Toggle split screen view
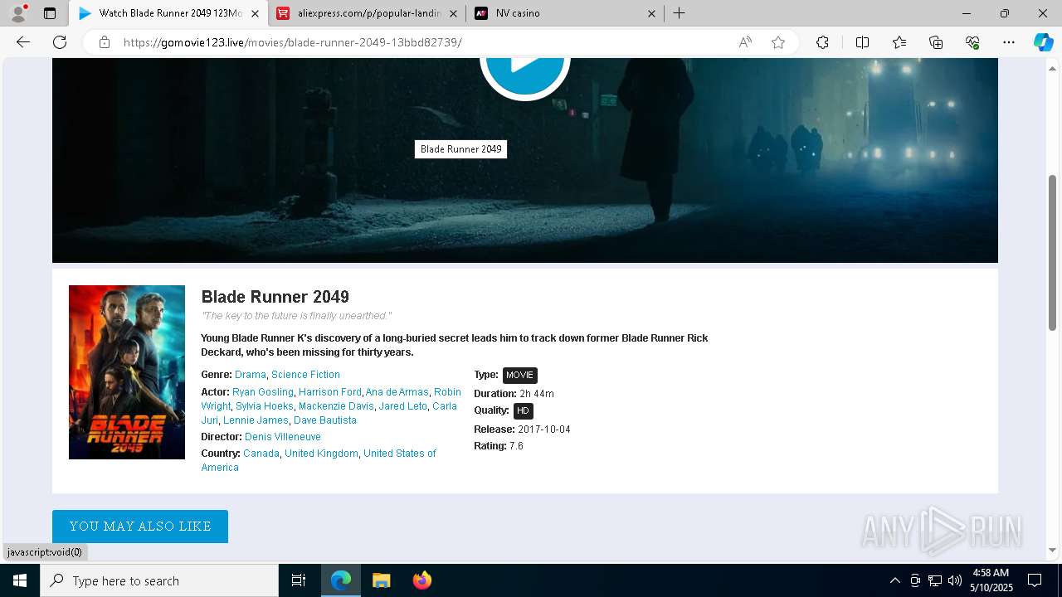The image size is (1062, 597). point(862,42)
